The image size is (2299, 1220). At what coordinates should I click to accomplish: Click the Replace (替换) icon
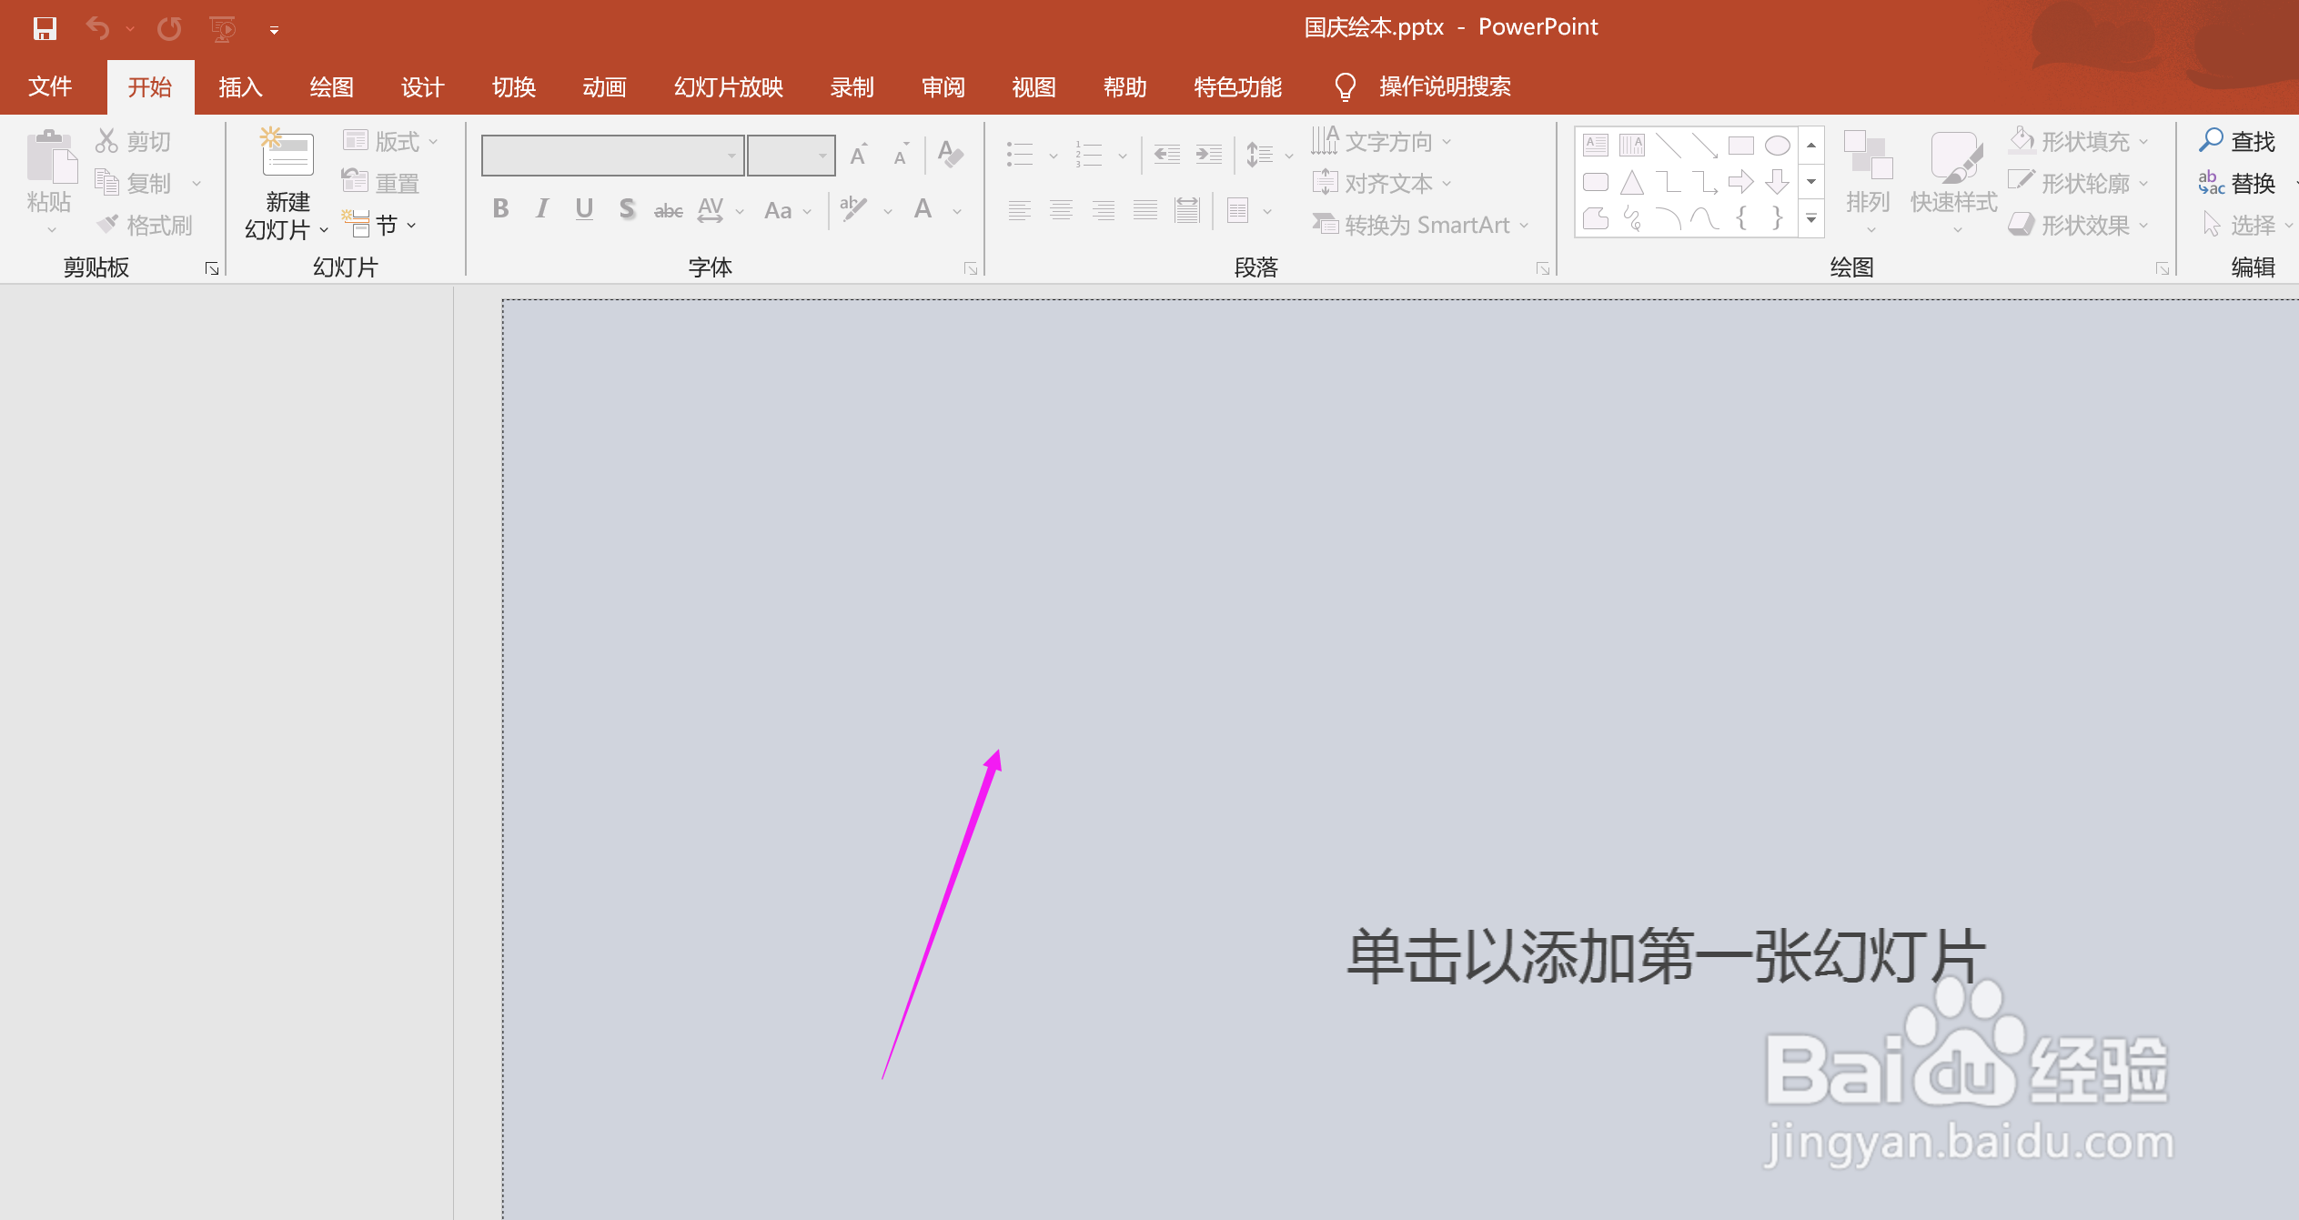[2211, 183]
